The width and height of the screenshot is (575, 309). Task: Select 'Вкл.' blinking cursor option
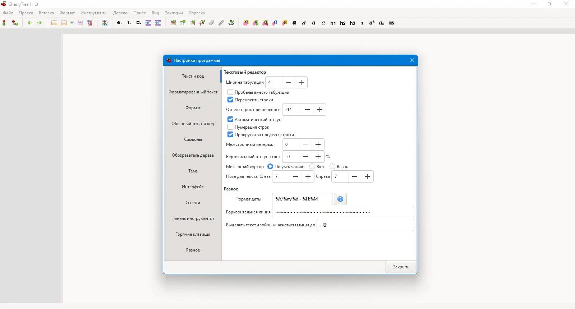pyautogui.click(x=312, y=167)
